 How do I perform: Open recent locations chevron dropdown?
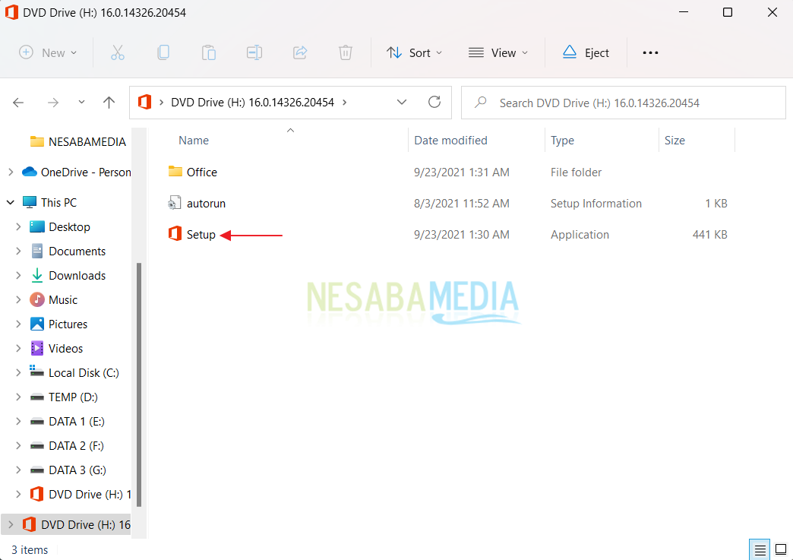click(81, 102)
